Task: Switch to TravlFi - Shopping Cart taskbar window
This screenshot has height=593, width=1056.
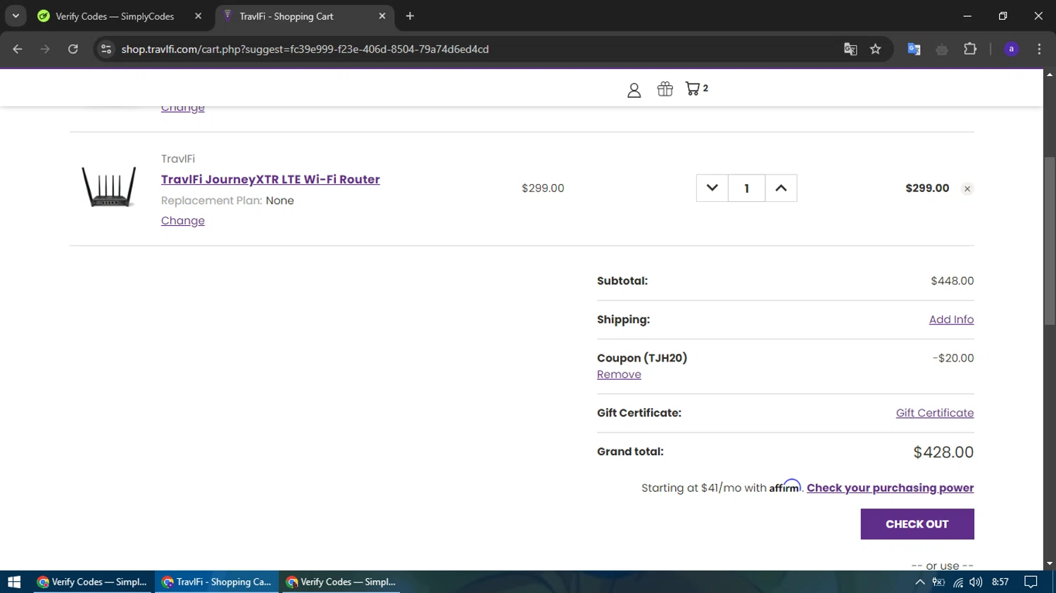Action: (x=217, y=582)
